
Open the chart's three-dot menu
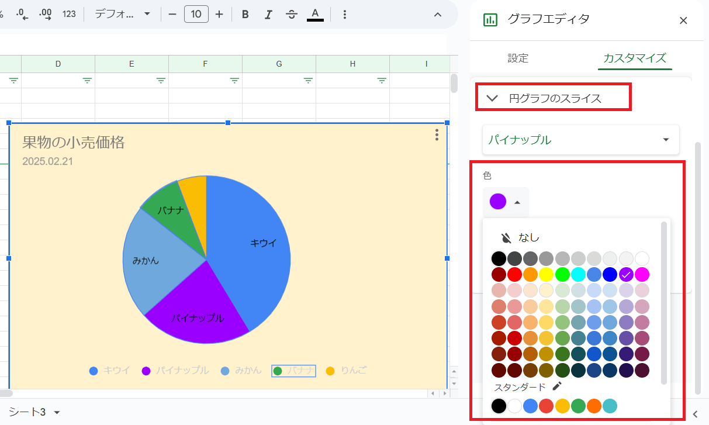pyautogui.click(x=437, y=136)
